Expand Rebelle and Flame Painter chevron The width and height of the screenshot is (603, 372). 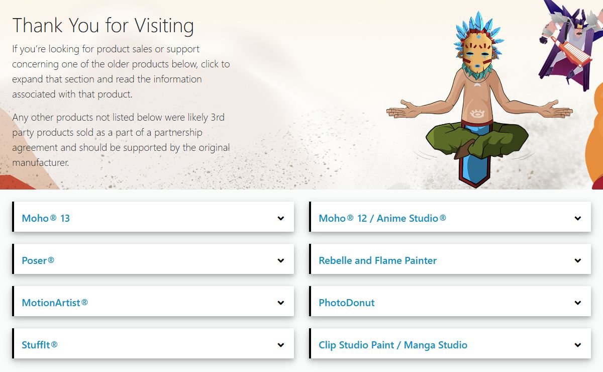(578, 260)
